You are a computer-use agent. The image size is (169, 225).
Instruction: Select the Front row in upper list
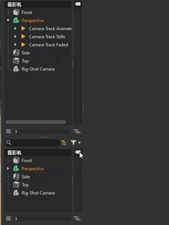click(38, 12)
